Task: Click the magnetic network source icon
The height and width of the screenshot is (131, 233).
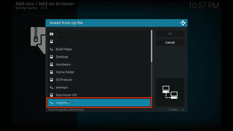Action: coord(52,102)
